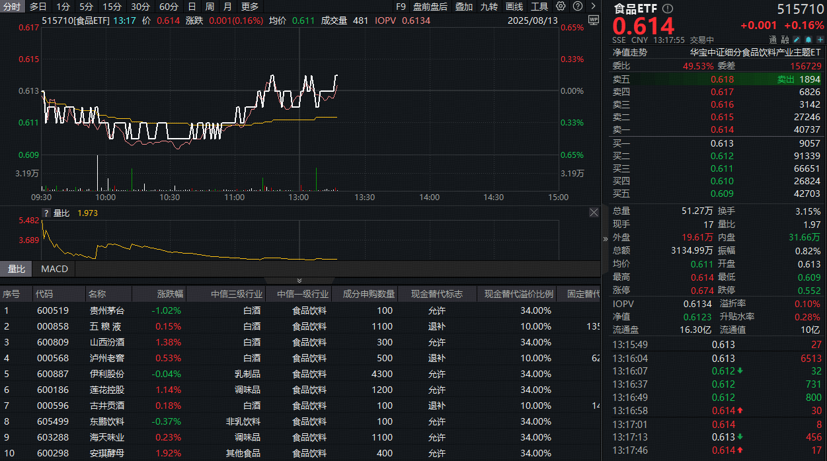827x461 pixels.
Task: Select the 60分 period tab
Action: click(x=169, y=7)
